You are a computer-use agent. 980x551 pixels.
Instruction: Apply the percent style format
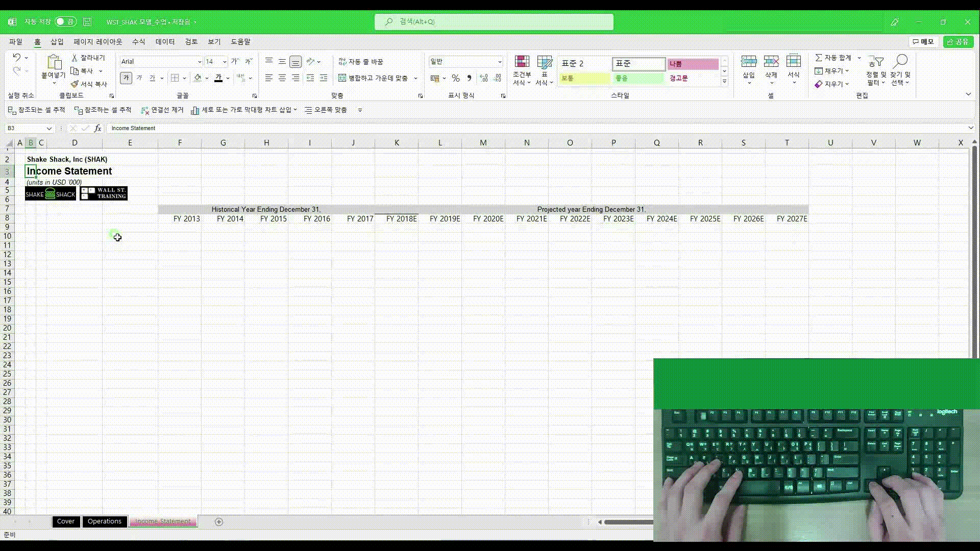tap(455, 78)
